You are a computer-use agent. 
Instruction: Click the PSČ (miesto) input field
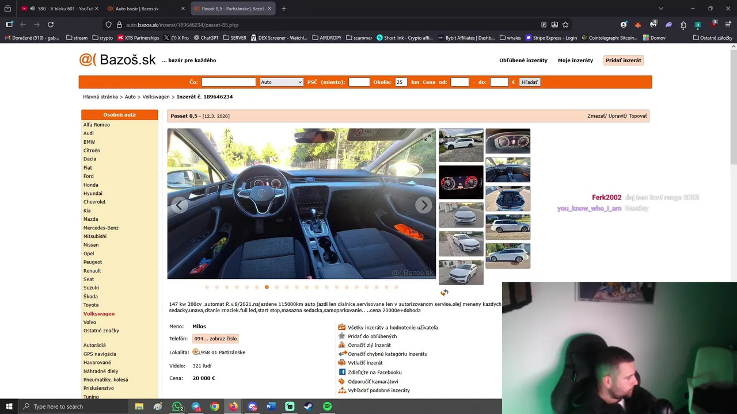pos(359,82)
